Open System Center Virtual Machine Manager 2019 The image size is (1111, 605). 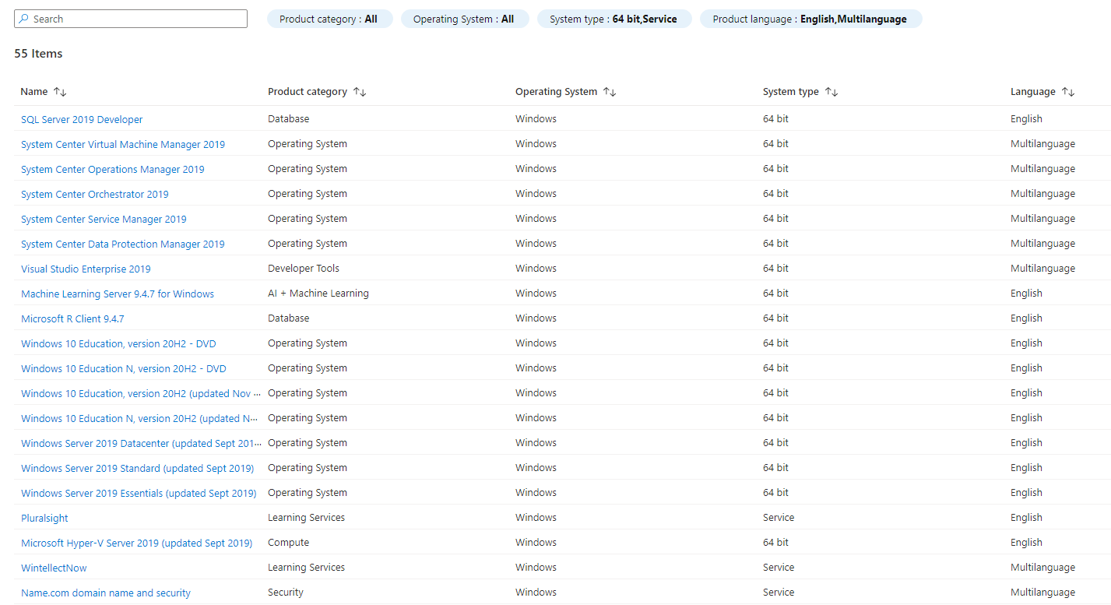click(123, 144)
